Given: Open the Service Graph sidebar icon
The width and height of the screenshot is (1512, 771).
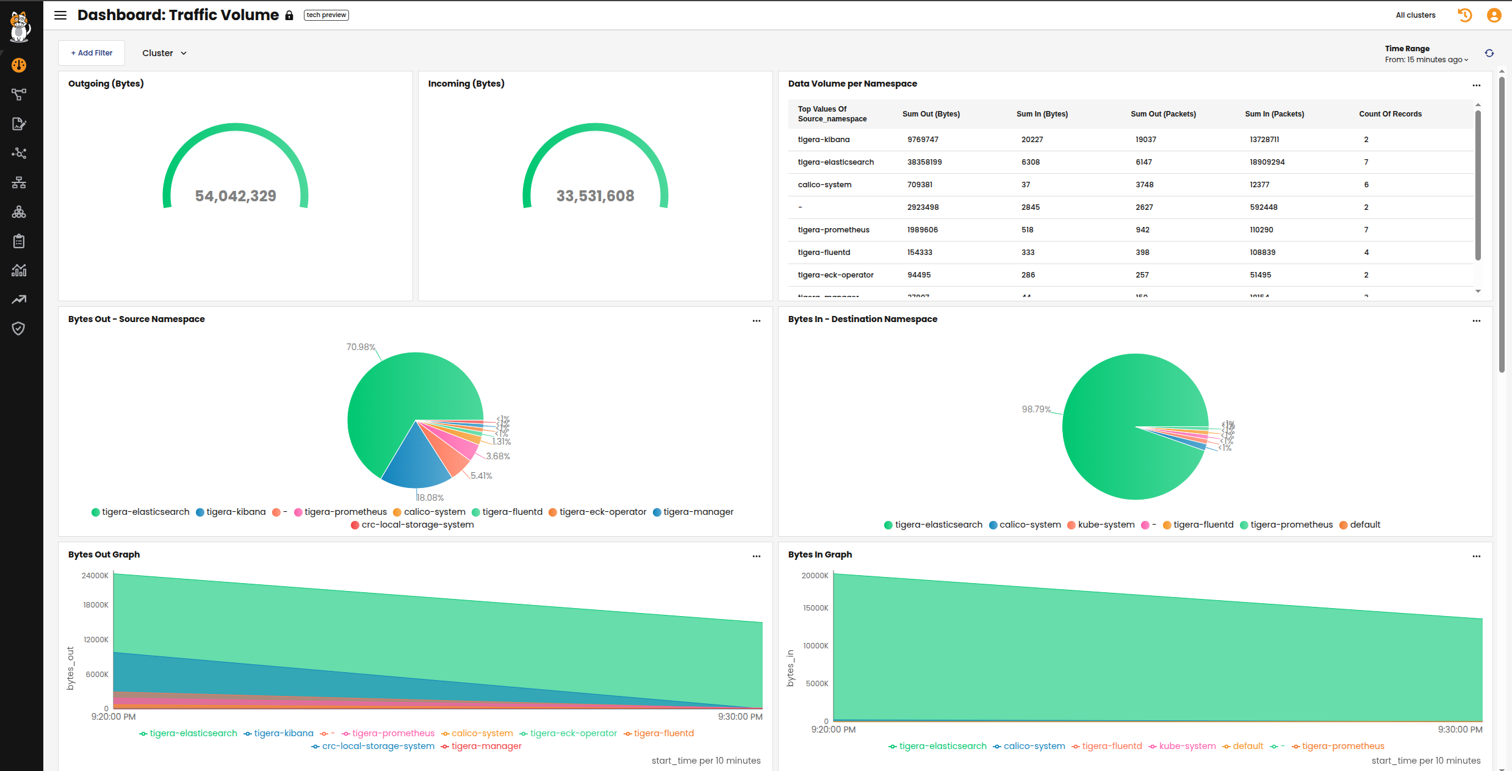Looking at the screenshot, I should pyautogui.click(x=19, y=95).
